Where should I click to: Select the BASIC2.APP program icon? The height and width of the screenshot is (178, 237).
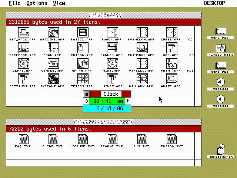[x=82, y=33]
